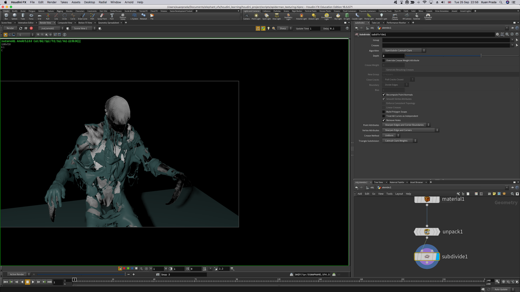This screenshot has height=292, width=520.
Task: Click the Auto Update button
Action: [501, 289]
